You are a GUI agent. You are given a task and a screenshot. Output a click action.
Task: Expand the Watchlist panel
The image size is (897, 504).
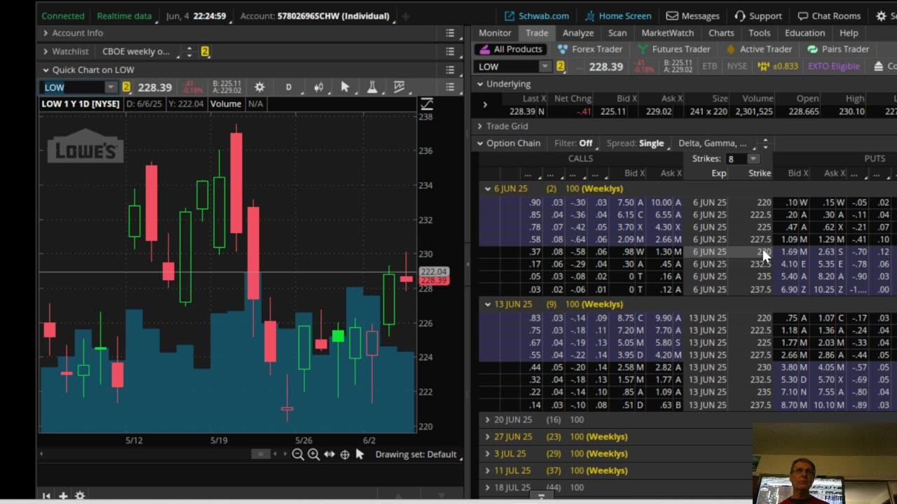click(x=46, y=51)
